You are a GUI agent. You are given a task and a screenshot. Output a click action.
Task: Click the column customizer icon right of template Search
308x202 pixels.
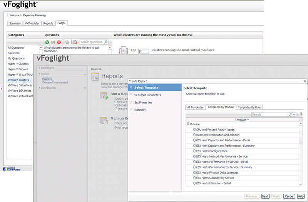(x=301, y=114)
